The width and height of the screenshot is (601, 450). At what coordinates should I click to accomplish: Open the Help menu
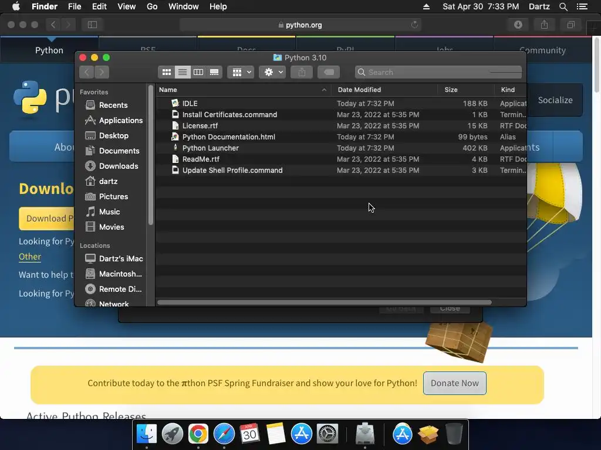click(218, 6)
